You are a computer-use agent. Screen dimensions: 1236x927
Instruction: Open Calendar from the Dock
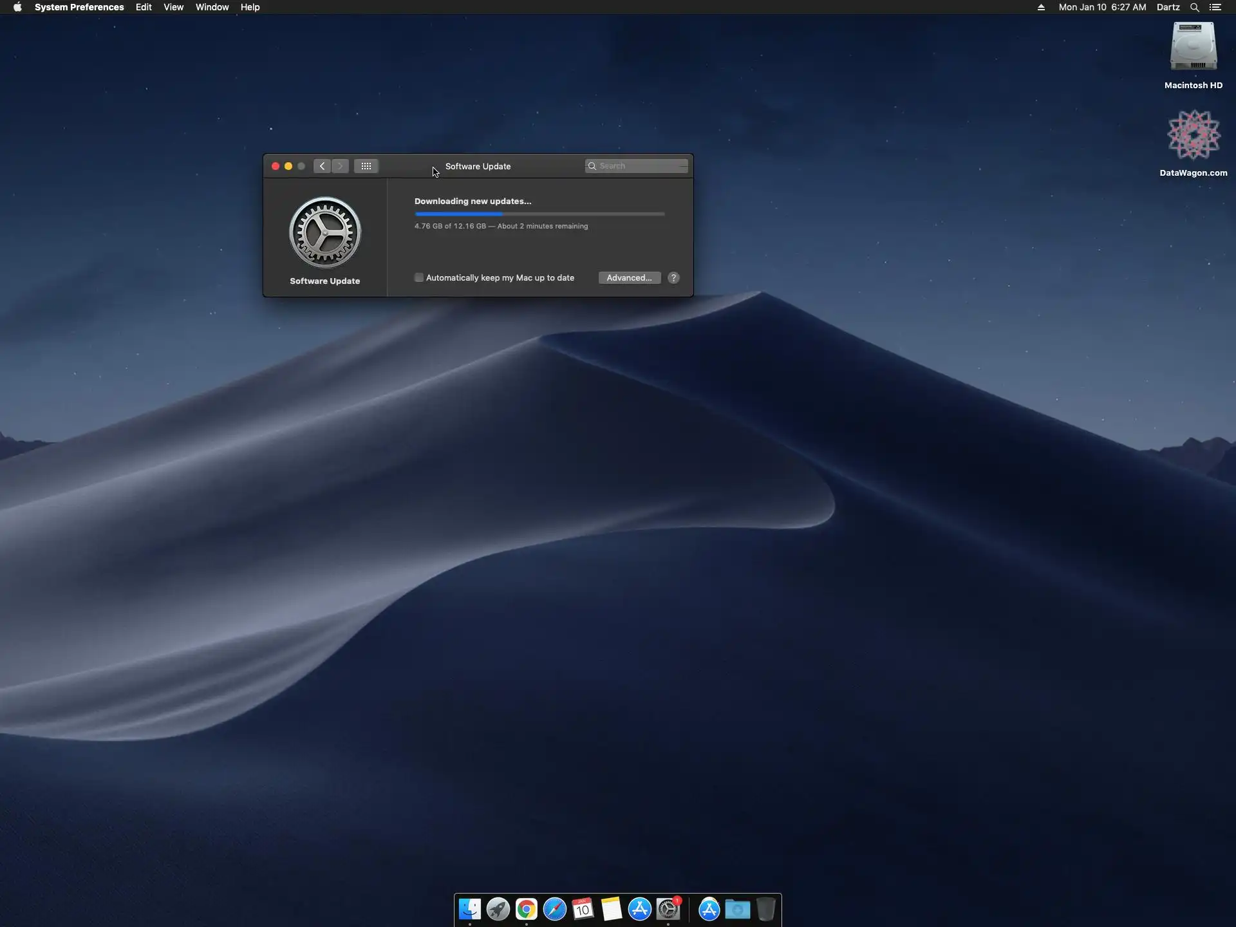pos(583,909)
